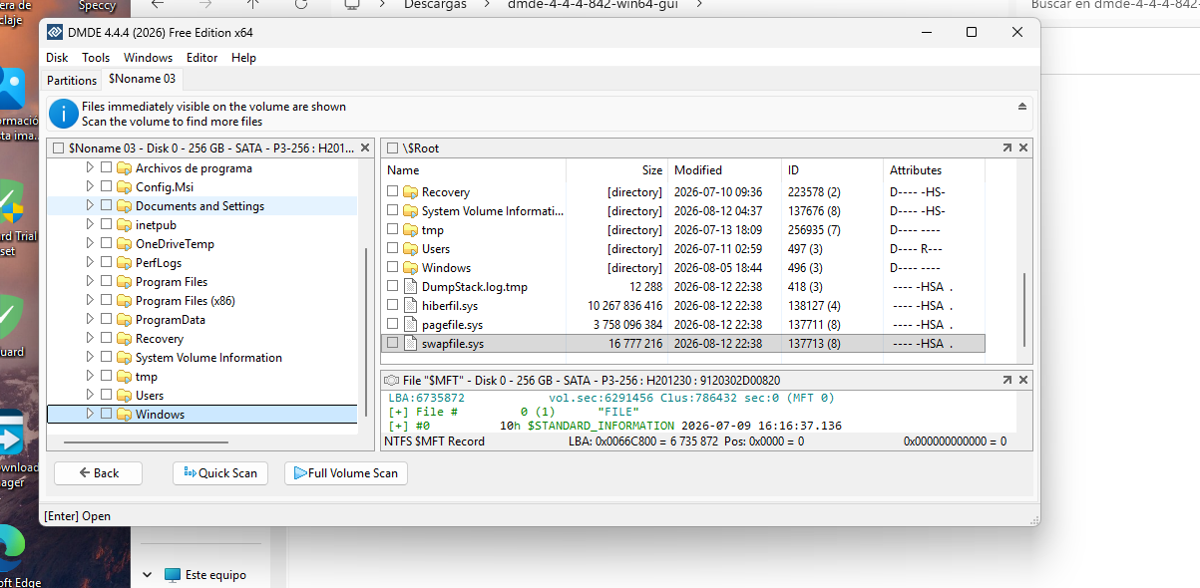The image size is (1200, 588).
Task: Check the \$Root header checkbox
Action: 392,148
